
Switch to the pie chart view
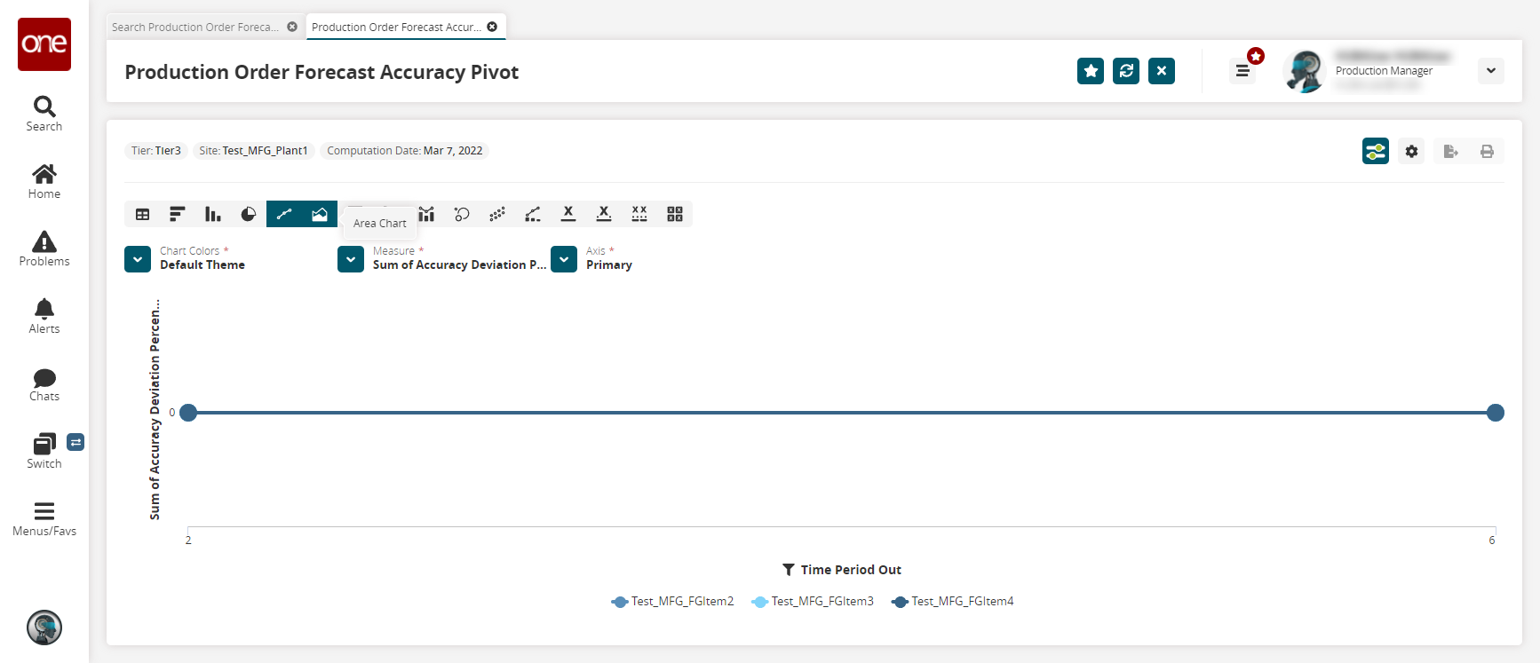(x=249, y=214)
